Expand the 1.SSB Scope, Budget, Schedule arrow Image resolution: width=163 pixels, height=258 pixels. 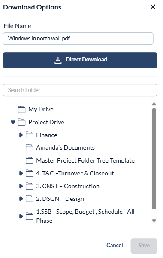pos(21,216)
